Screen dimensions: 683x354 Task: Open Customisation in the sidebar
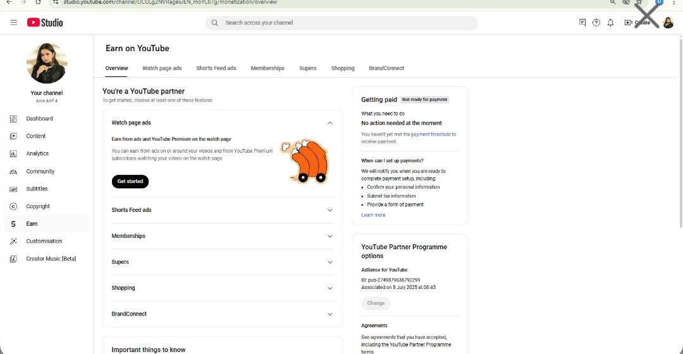[x=47, y=241]
